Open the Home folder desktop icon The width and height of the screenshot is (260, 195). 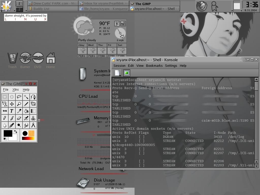pos(51,60)
